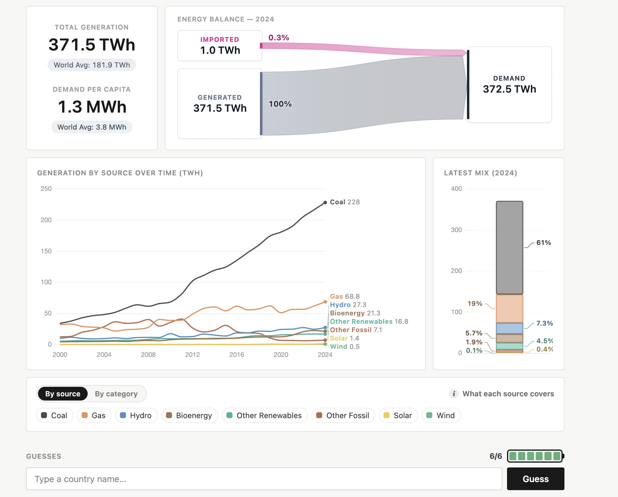Switch to the By category view
618x497 pixels.
[x=116, y=394]
